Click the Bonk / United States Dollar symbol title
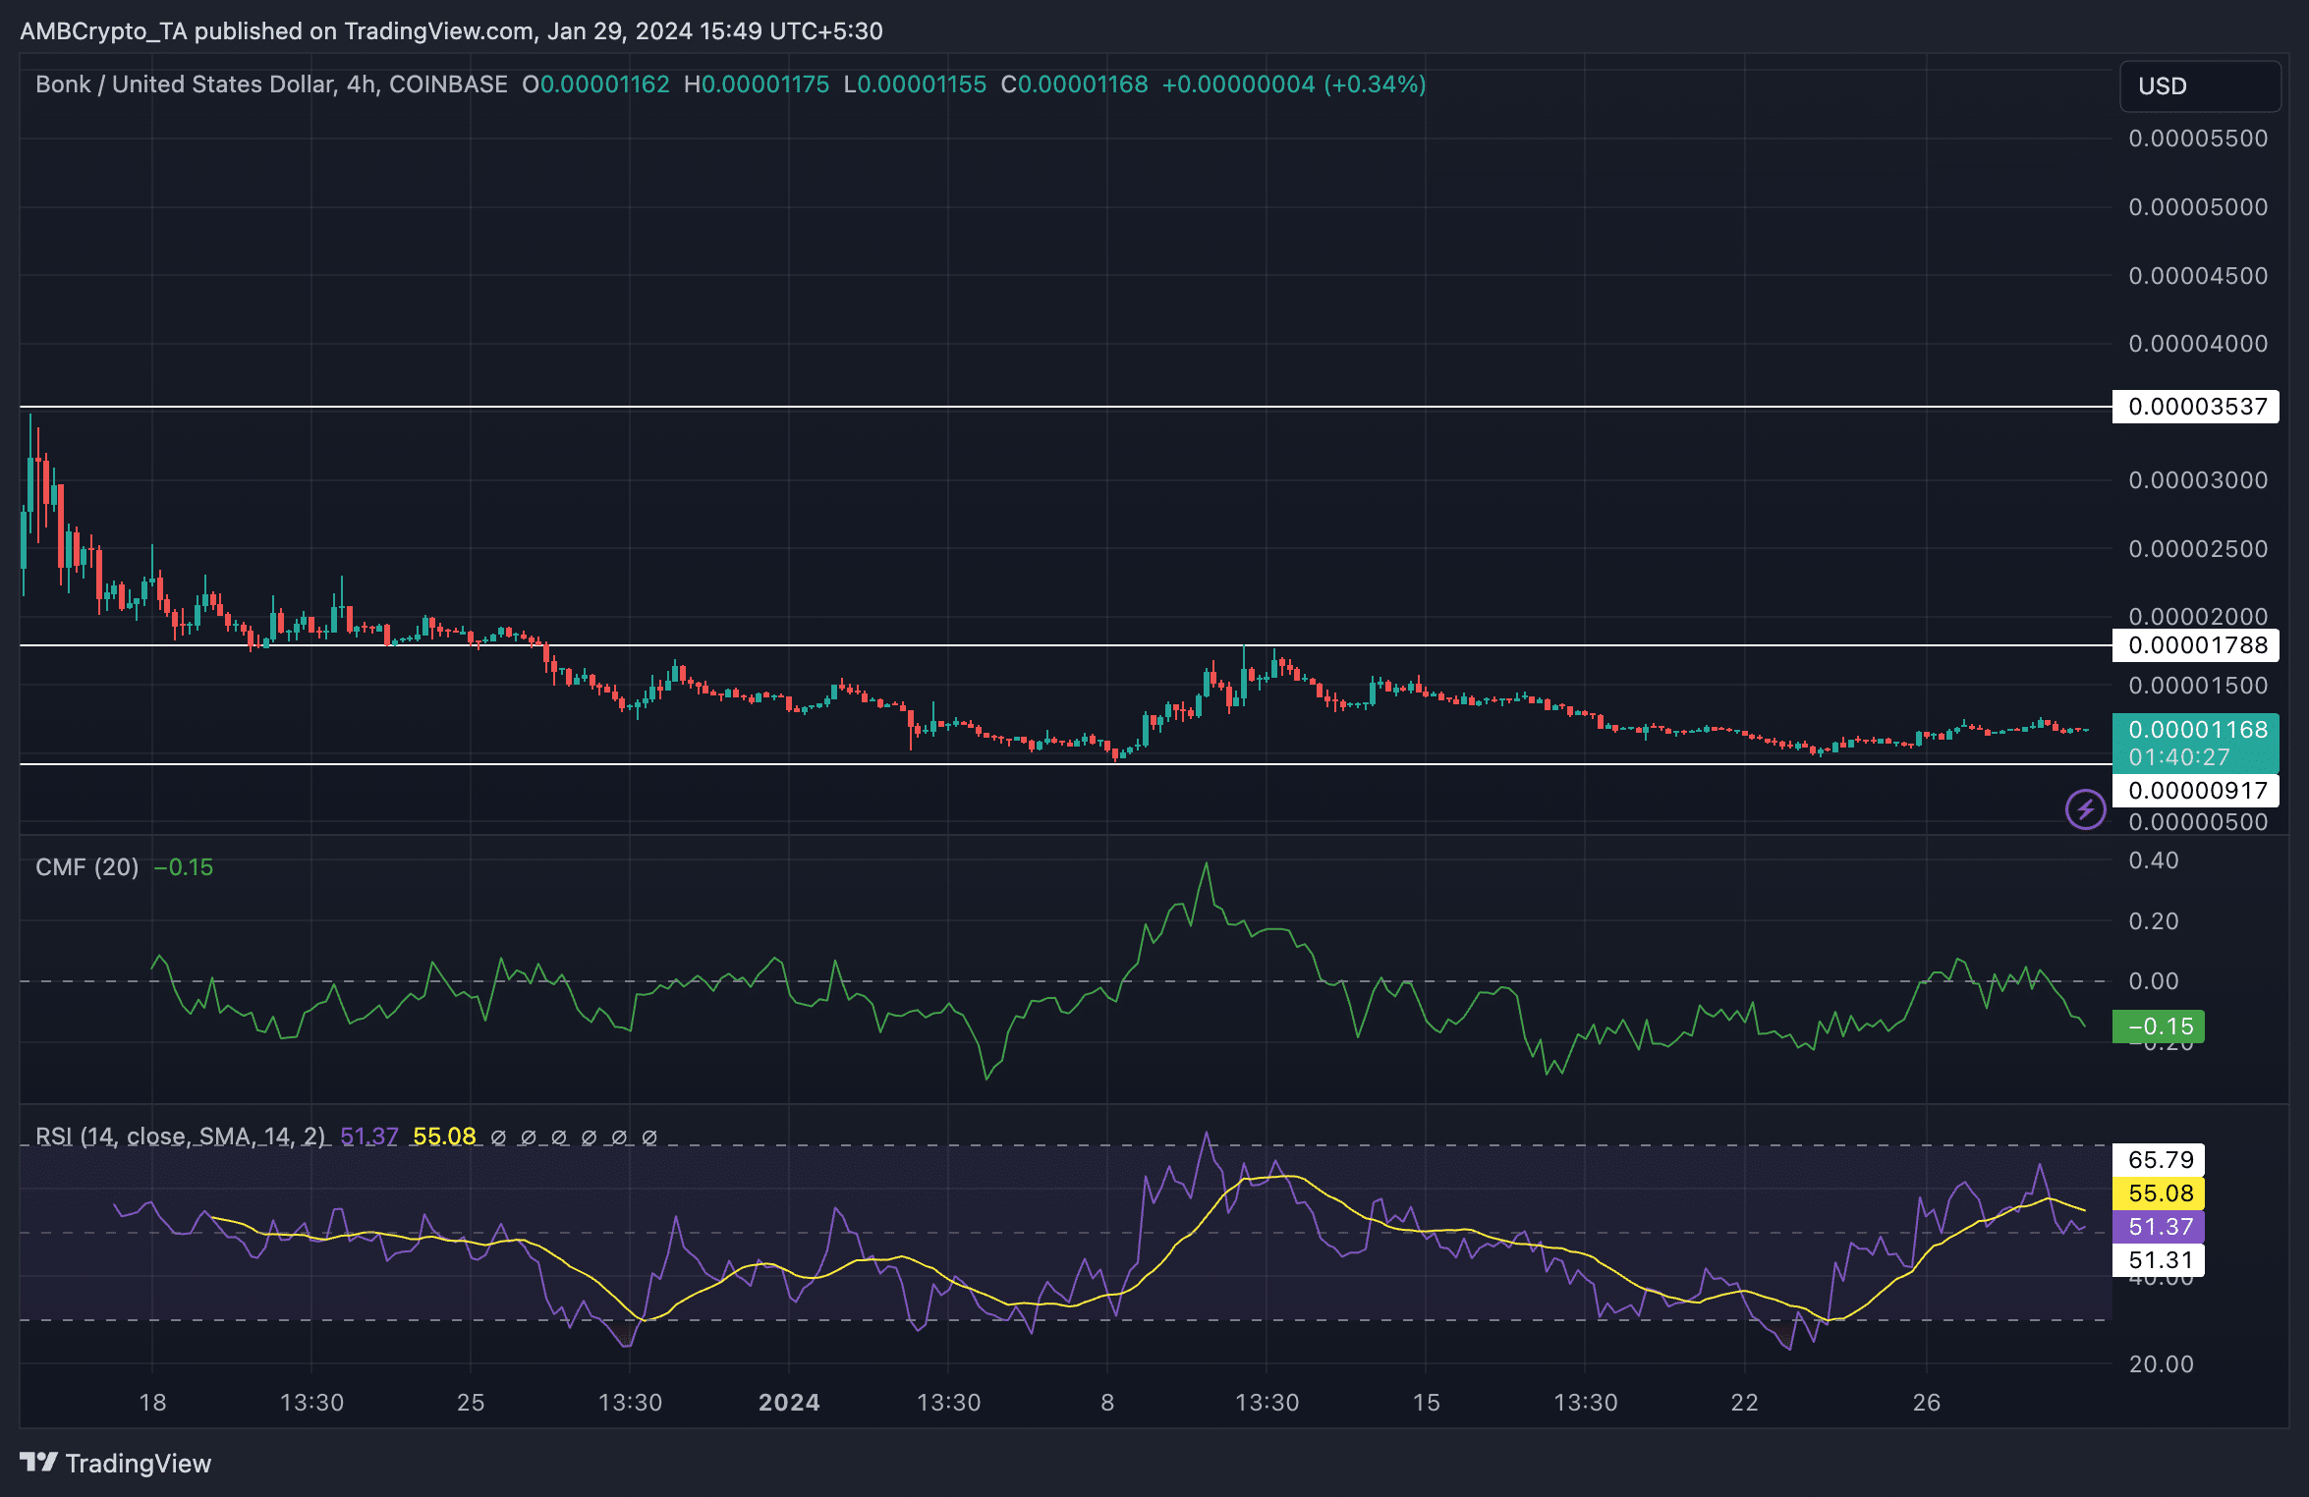 (x=271, y=84)
